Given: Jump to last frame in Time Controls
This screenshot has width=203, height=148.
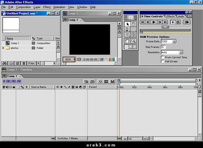Looking at the screenshot, I should pos(165,22).
